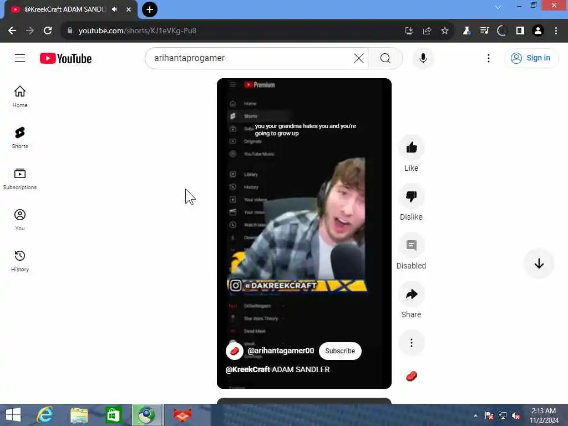Screen dimensions: 568x426
Task: Open the YouTube hamburger guide menu
Action: [x=20, y=58]
